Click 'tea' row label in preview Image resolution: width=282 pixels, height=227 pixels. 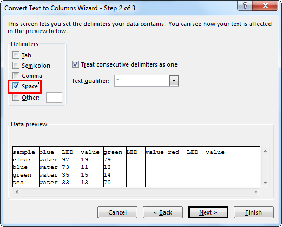pos(18,183)
